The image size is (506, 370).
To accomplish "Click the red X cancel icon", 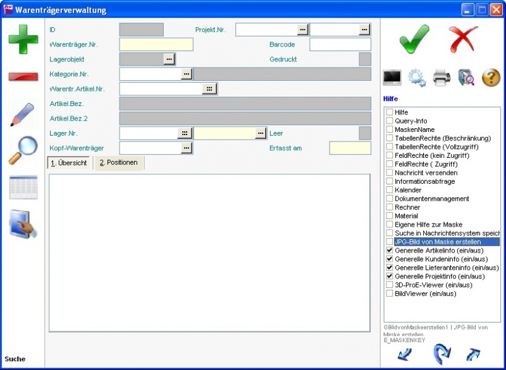I will tap(464, 40).
